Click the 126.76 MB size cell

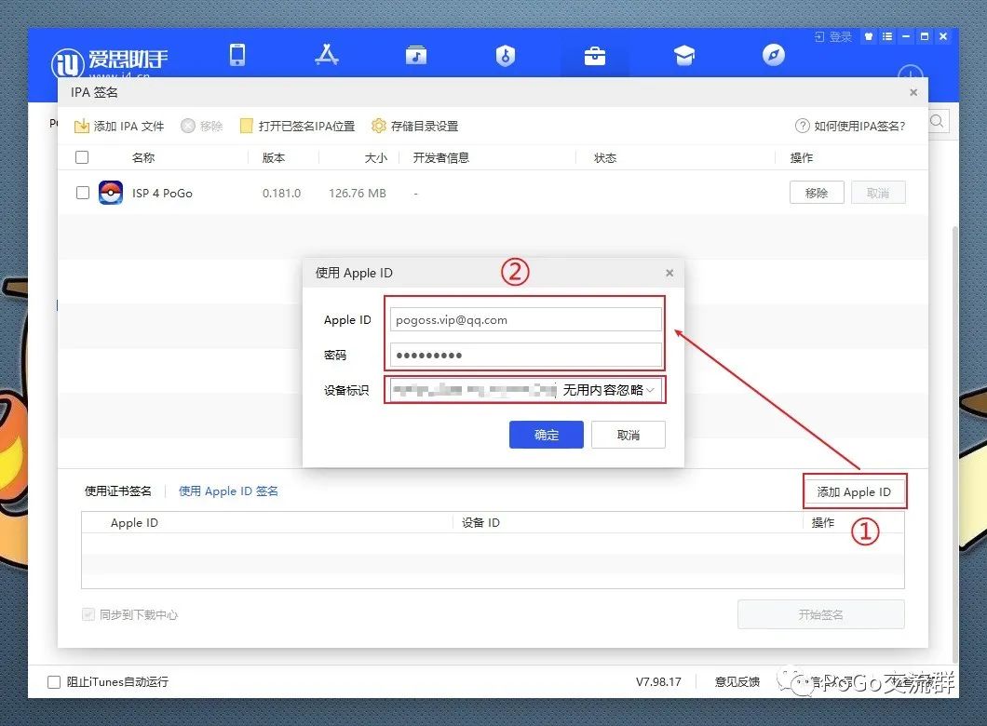[358, 194]
